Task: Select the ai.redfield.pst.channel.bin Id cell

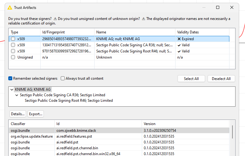Action: (98, 148)
